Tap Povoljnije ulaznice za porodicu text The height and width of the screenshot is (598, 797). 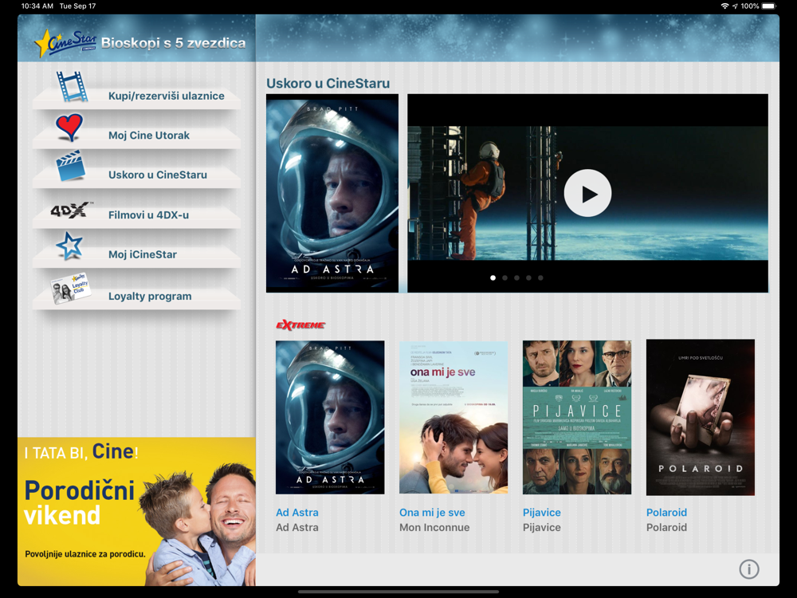tap(85, 554)
